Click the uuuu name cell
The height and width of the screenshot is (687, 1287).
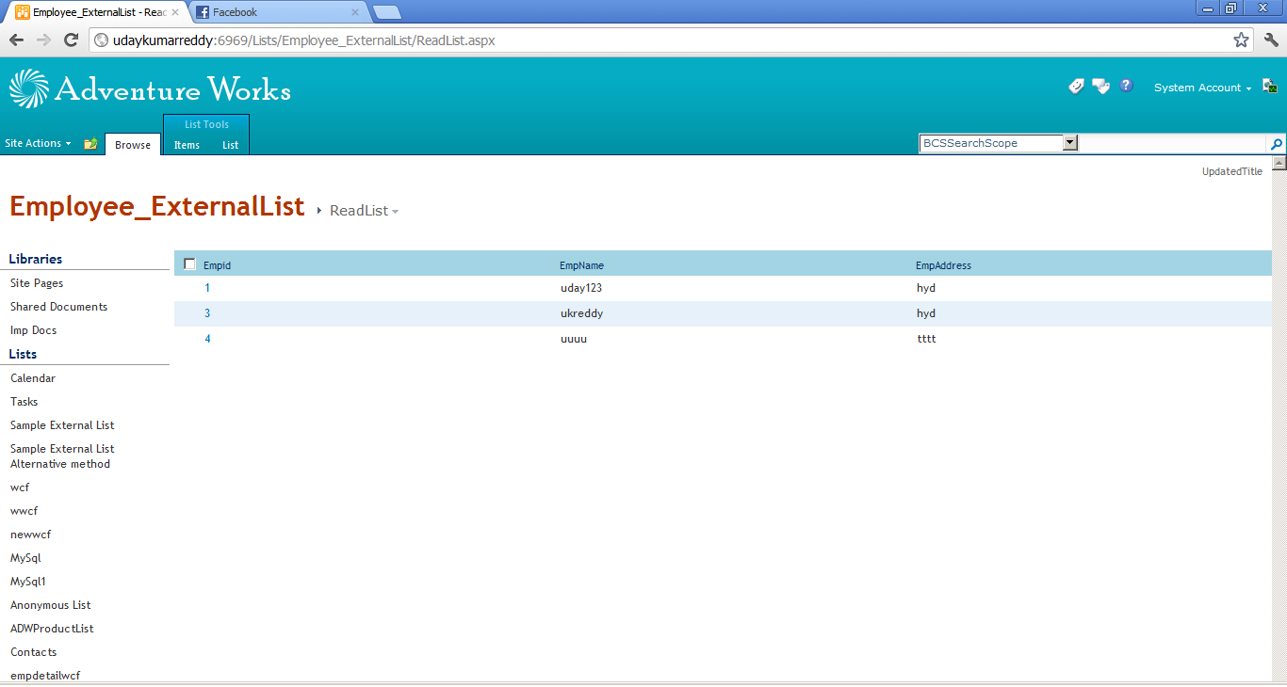pos(574,339)
